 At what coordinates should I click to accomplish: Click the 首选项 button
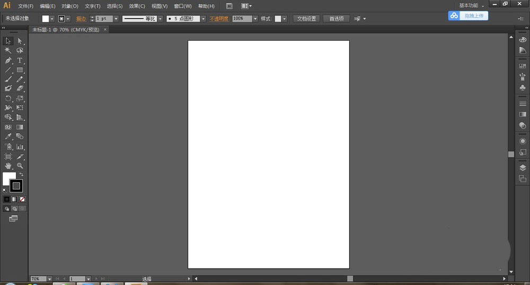[336, 19]
